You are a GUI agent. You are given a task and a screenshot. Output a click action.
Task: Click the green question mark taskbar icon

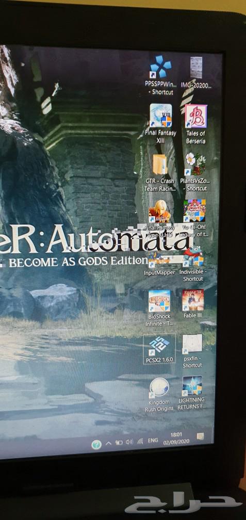(96, 444)
